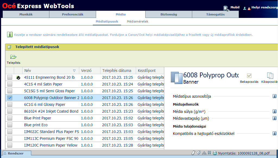278x158 pixels.
Task: Click the roll icon in status bar
Action: tap(199, 153)
